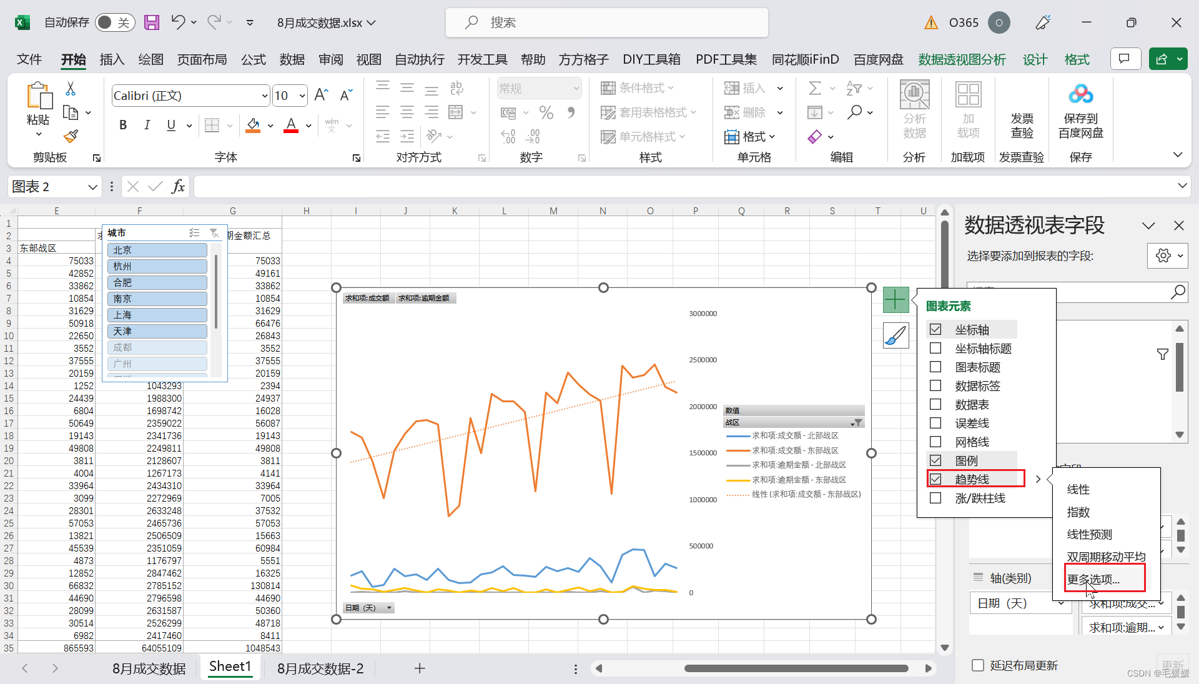Image resolution: width=1199 pixels, height=684 pixels.
Task: Toggle Italic formatting
Action: click(x=147, y=125)
